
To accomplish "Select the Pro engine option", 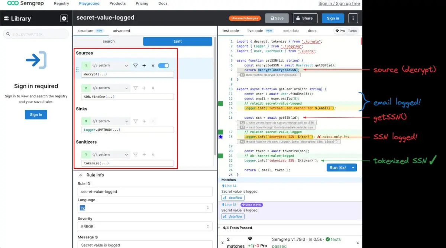I will click(340, 31).
